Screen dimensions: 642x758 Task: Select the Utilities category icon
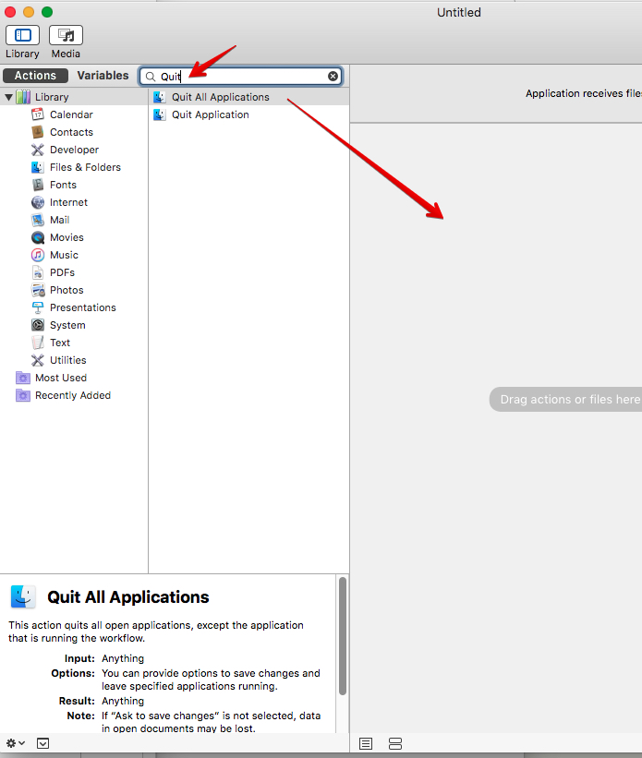tap(38, 360)
